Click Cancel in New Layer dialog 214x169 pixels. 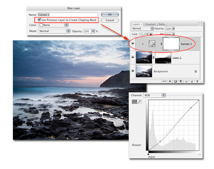click(x=110, y=20)
